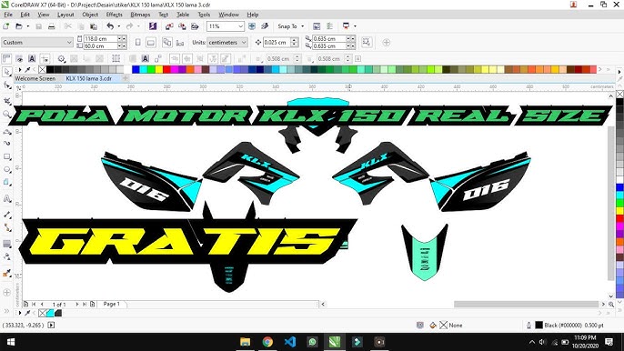This screenshot has width=624, height=351.
Task: Click the Export icon
Action: [x=182, y=26]
